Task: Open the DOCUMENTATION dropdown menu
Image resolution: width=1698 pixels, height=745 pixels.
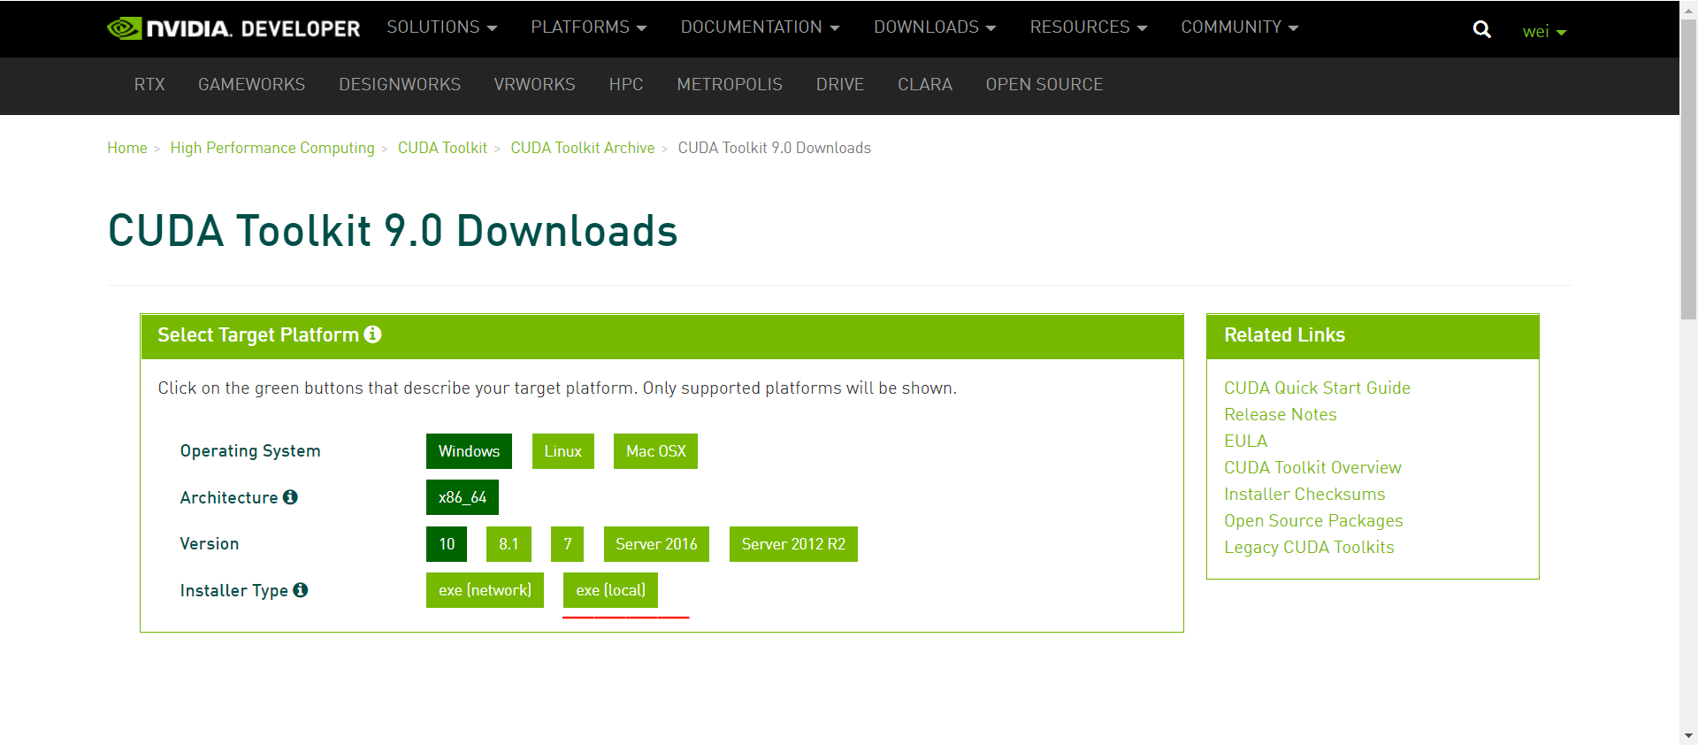Action: [x=760, y=27]
